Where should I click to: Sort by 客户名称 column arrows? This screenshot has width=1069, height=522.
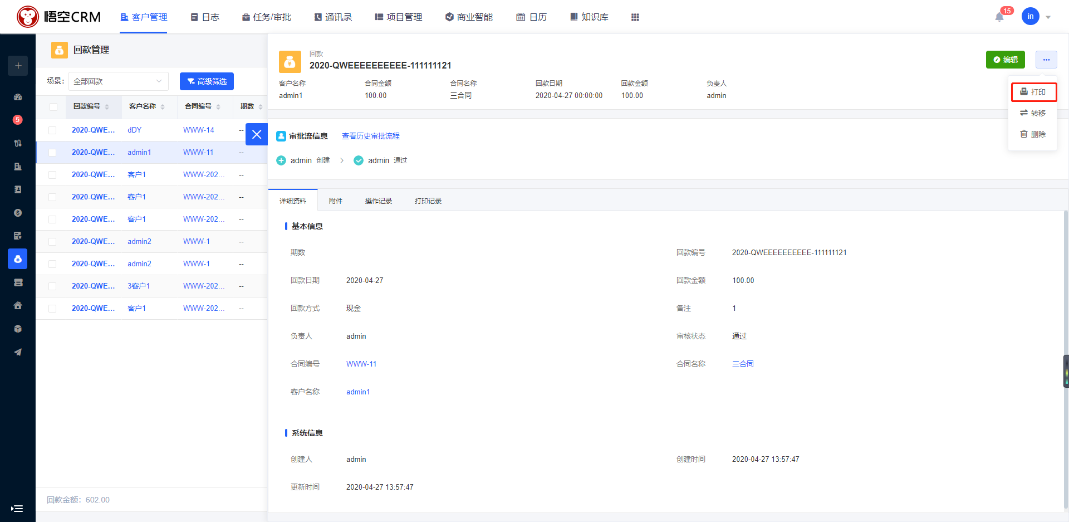click(x=163, y=106)
